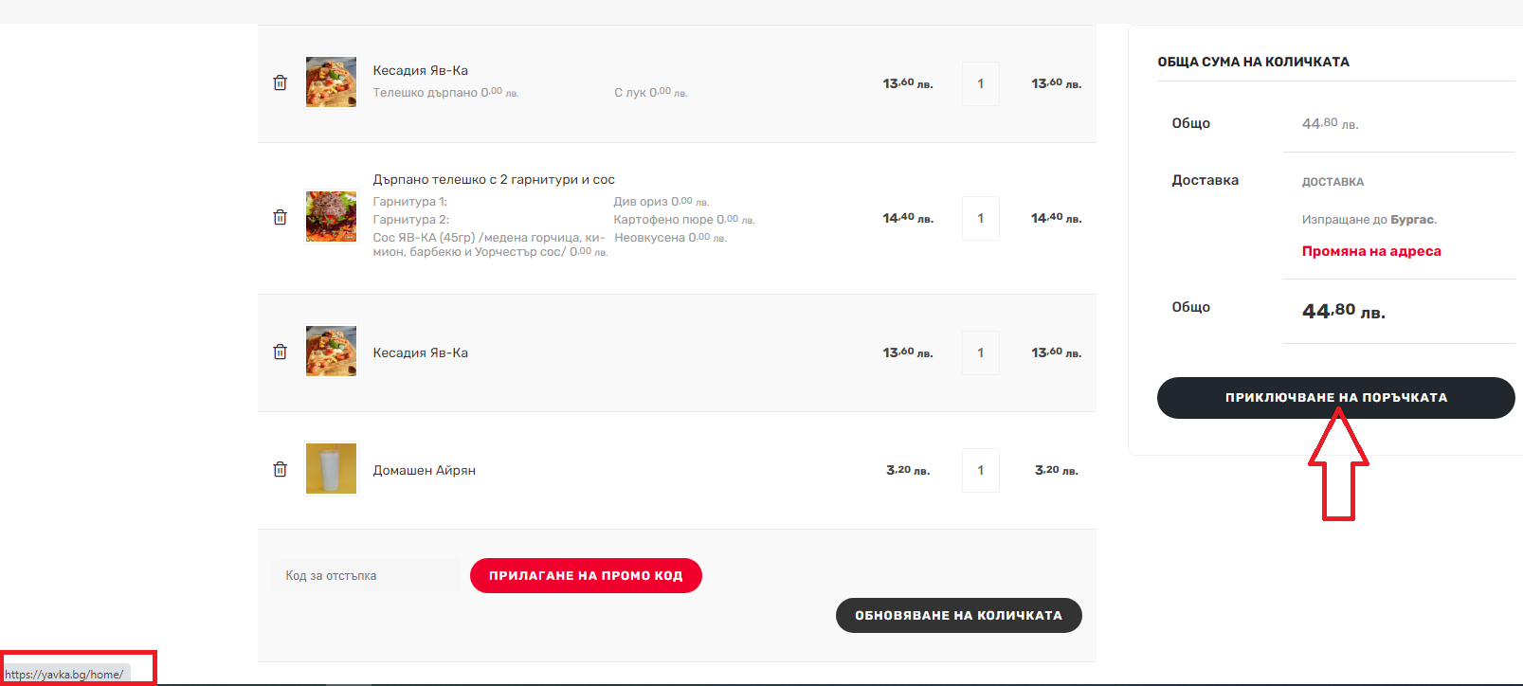Click quantity box for Домашен Айрян
The height and width of the screenshot is (686, 1523).
980,470
